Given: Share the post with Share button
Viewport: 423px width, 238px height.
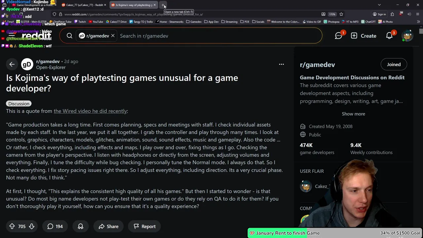Looking at the screenshot, I should (108, 226).
